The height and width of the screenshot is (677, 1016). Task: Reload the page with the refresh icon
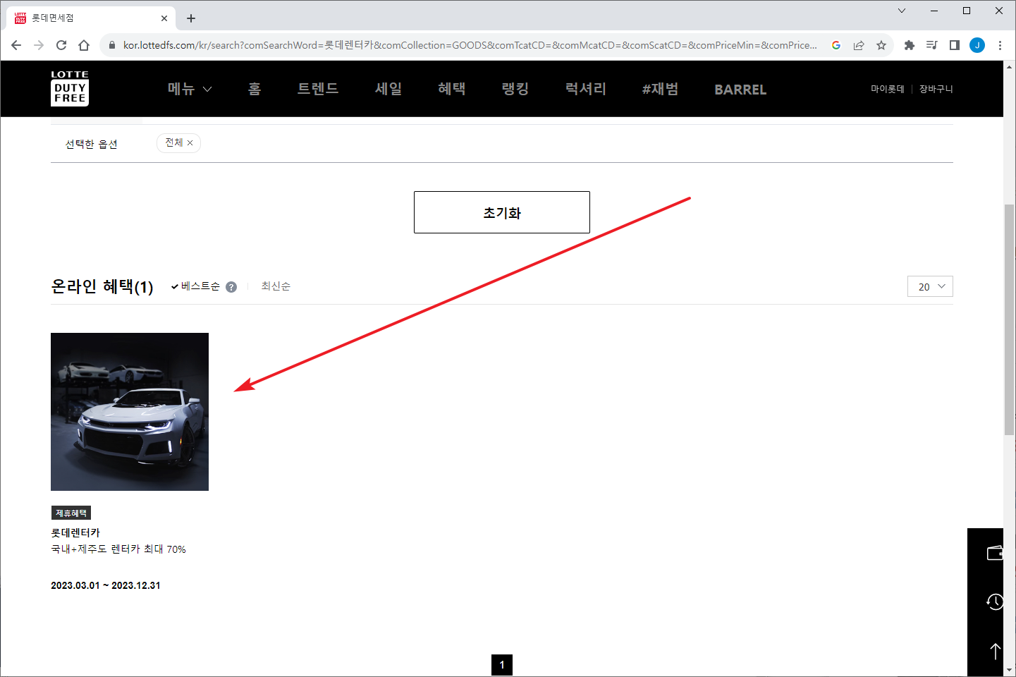click(x=61, y=45)
